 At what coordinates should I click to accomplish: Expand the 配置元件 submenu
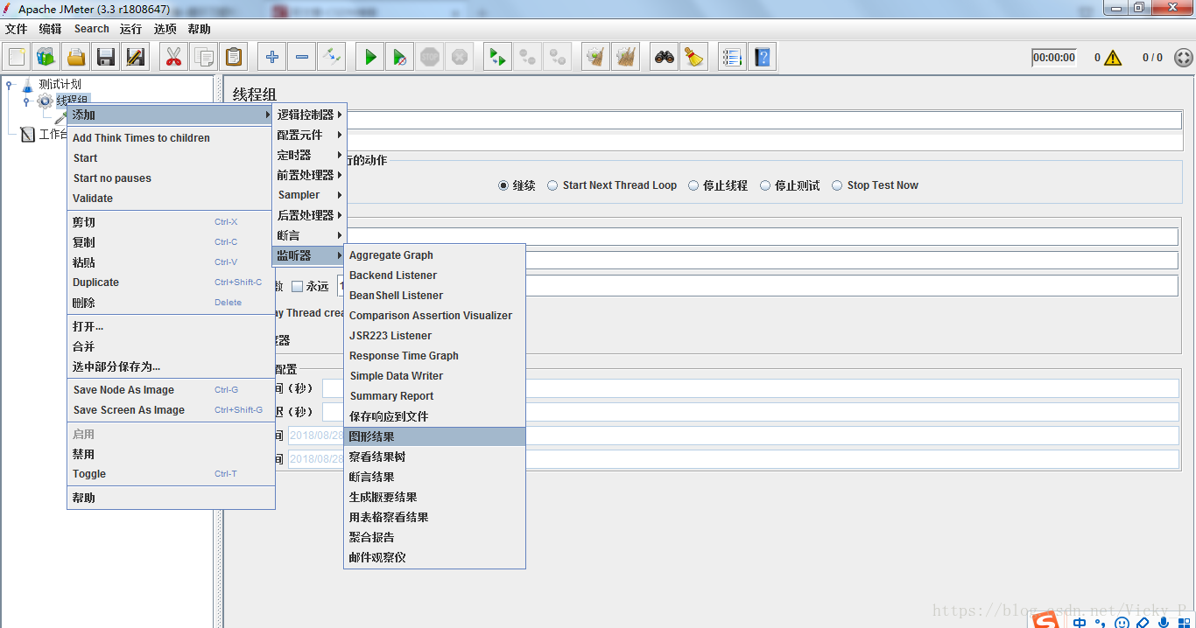point(310,135)
